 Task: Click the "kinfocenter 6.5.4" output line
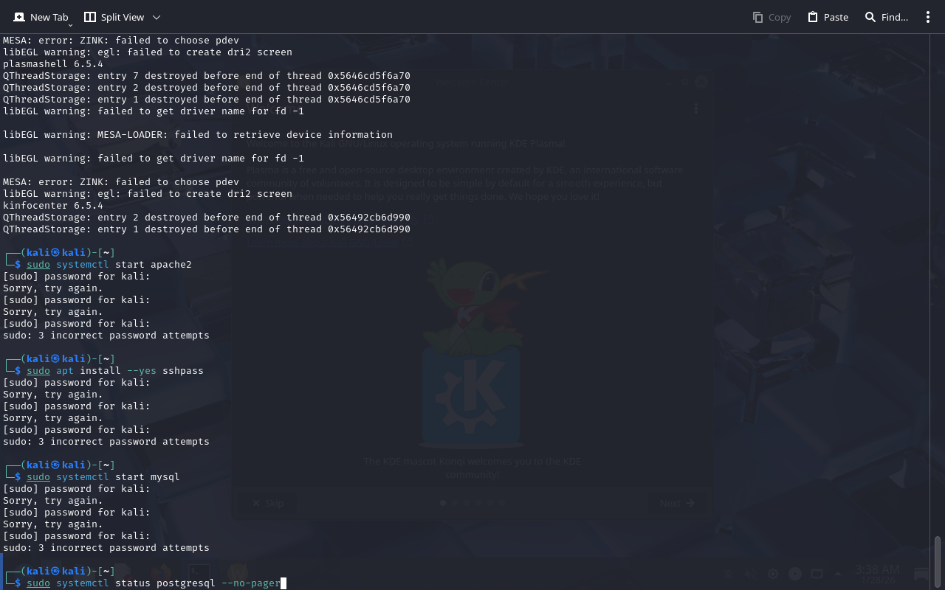(x=53, y=206)
